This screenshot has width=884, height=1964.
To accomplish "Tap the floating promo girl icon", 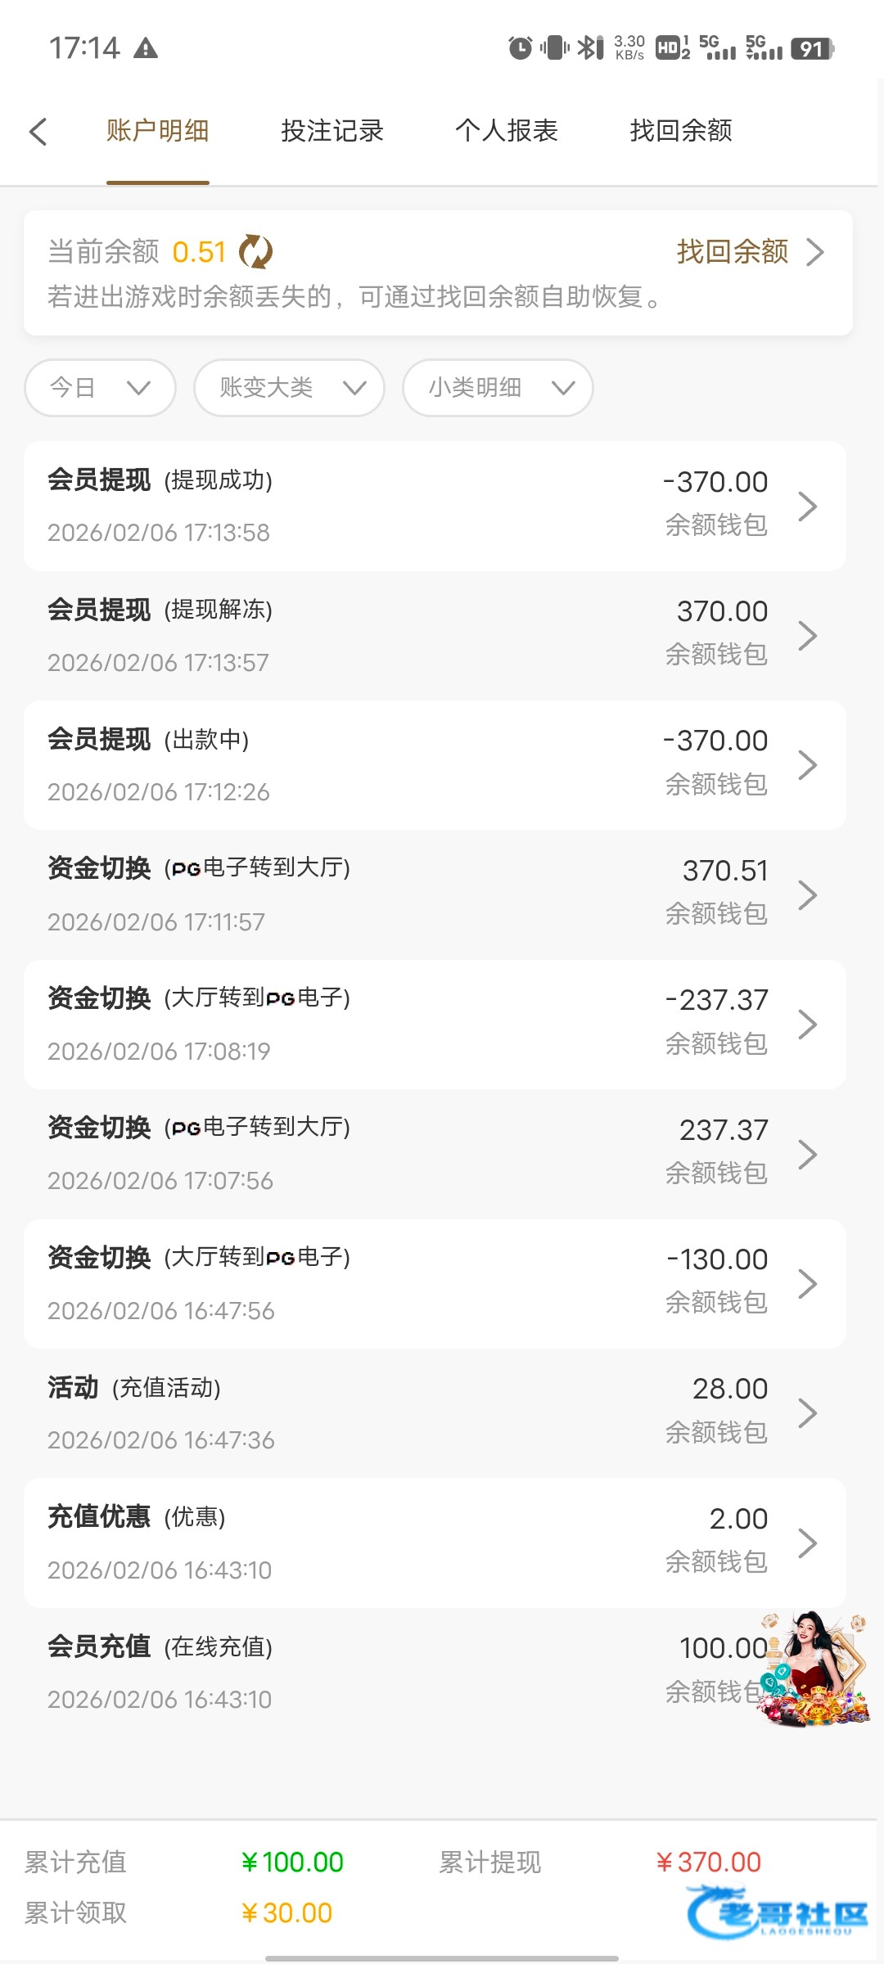I will click(x=814, y=1669).
